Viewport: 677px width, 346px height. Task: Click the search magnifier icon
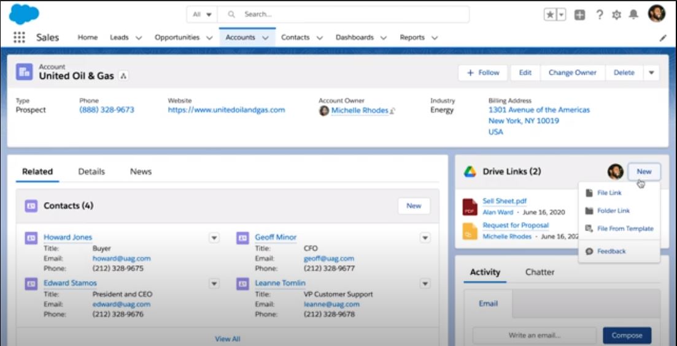[231, 14]
